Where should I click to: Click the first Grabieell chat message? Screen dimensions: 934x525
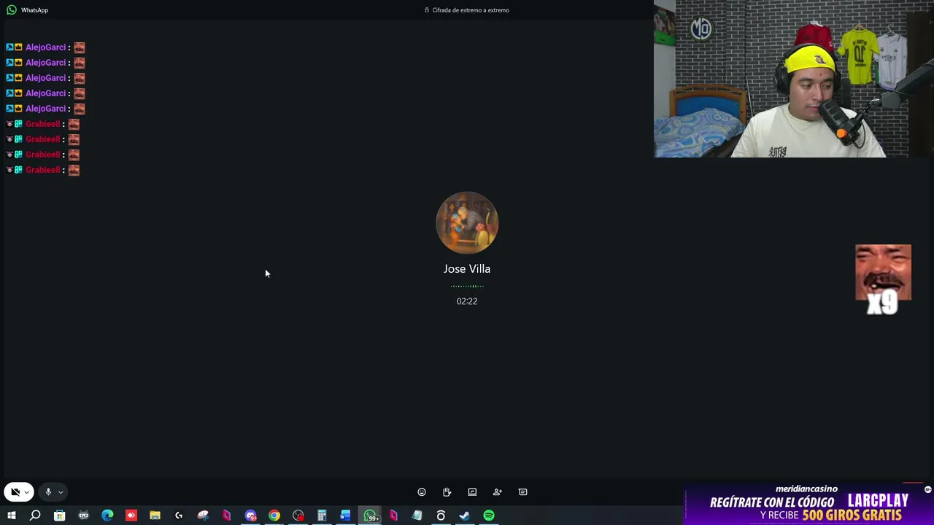click(42, 124)
